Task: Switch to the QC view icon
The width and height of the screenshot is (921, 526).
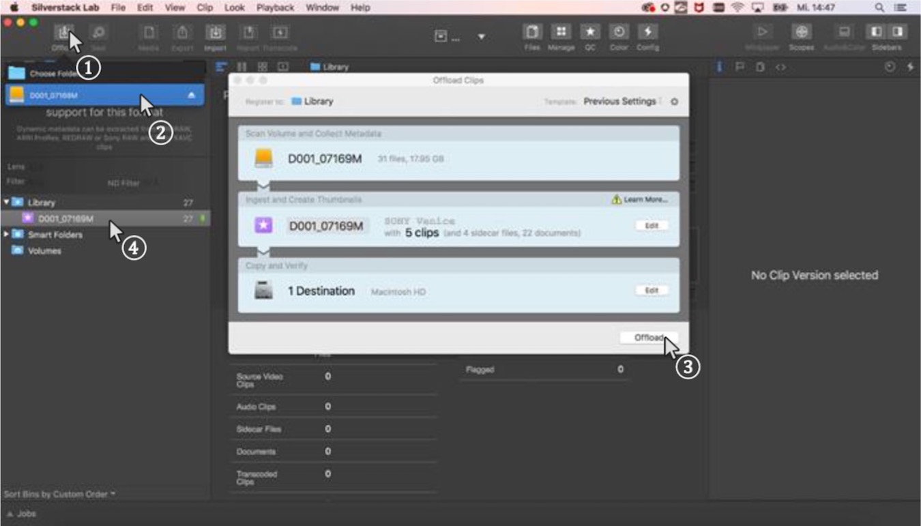Action: point(589,32)
